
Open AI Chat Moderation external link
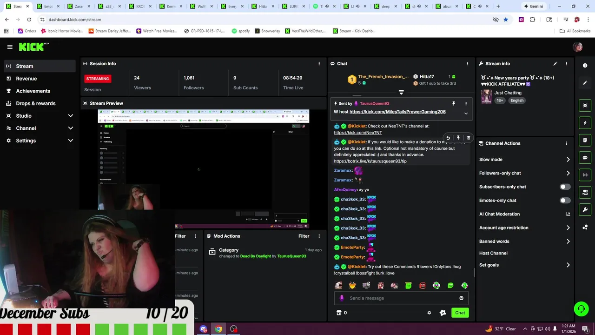point(568,214)
